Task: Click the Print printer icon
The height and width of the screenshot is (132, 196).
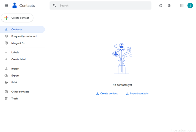Action: point(6,82)
